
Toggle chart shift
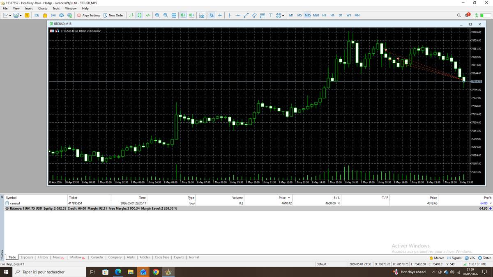pyautogui.click(x=192, y=15)
